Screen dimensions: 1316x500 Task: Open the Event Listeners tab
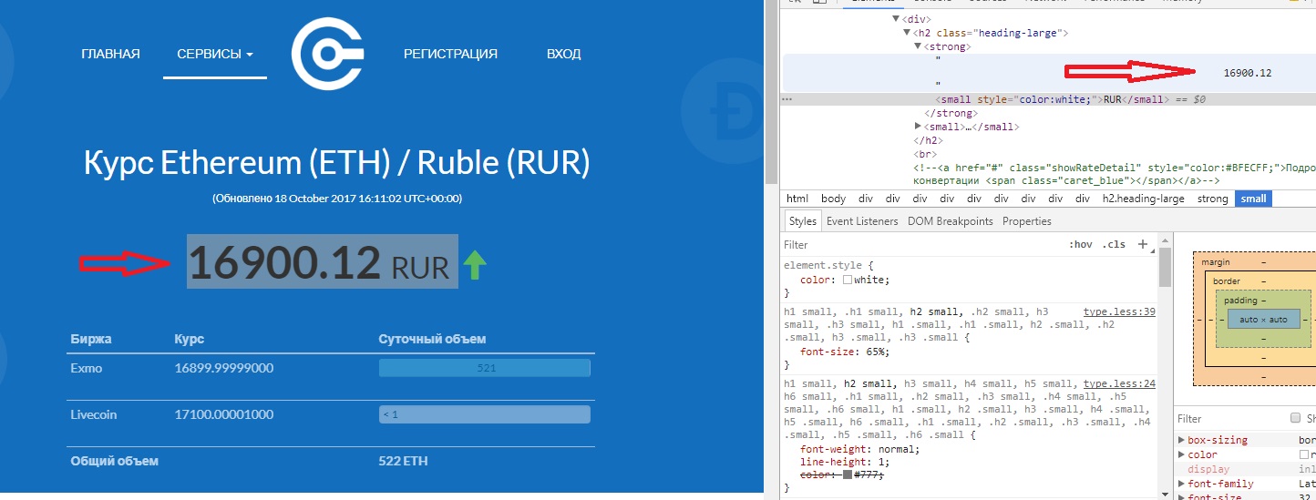point(862,221)
